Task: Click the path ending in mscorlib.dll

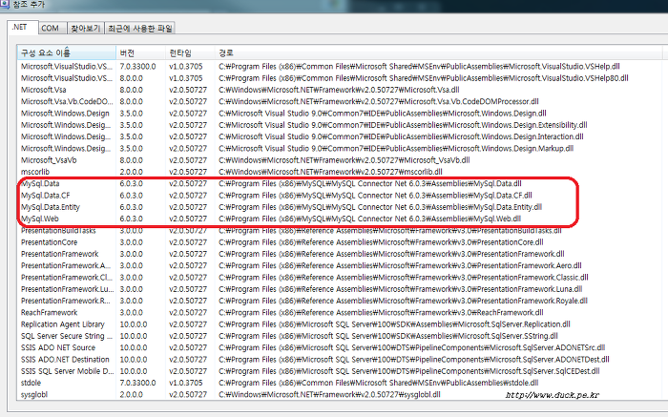Action: (x=330, y=172)
